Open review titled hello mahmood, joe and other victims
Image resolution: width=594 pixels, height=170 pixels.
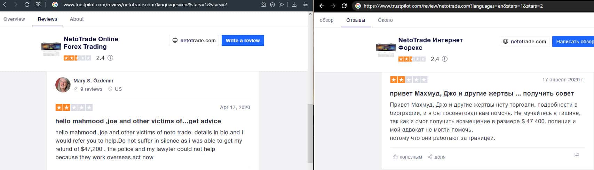(138, 121)
